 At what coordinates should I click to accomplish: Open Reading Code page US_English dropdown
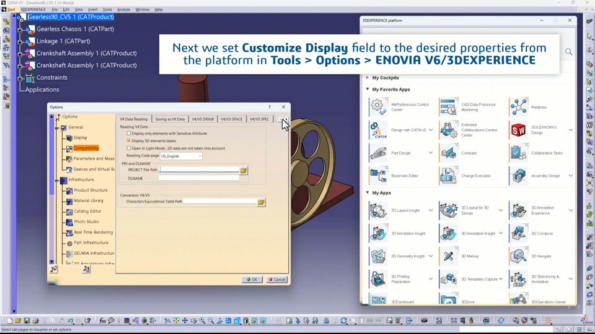pyautogui.click(x=181, y=156)
